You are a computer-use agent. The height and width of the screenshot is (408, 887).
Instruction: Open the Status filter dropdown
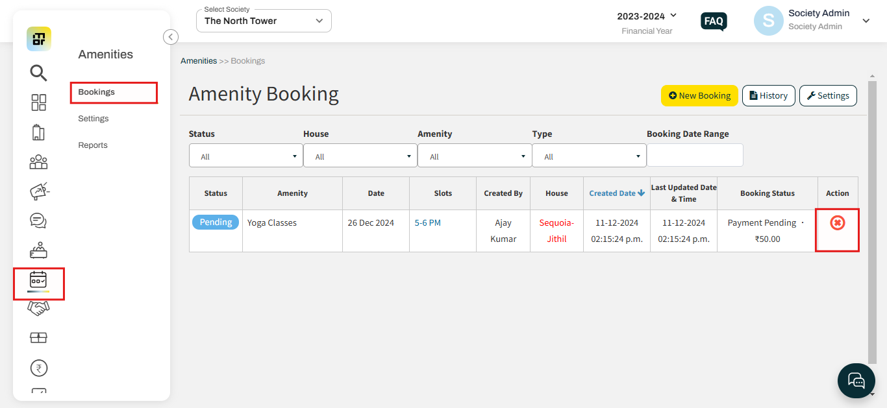(x=246, y=156)
